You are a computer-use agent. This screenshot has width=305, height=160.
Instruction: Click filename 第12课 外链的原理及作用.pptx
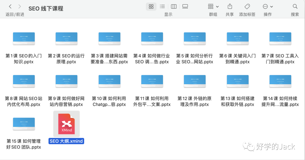pos(195,101)
